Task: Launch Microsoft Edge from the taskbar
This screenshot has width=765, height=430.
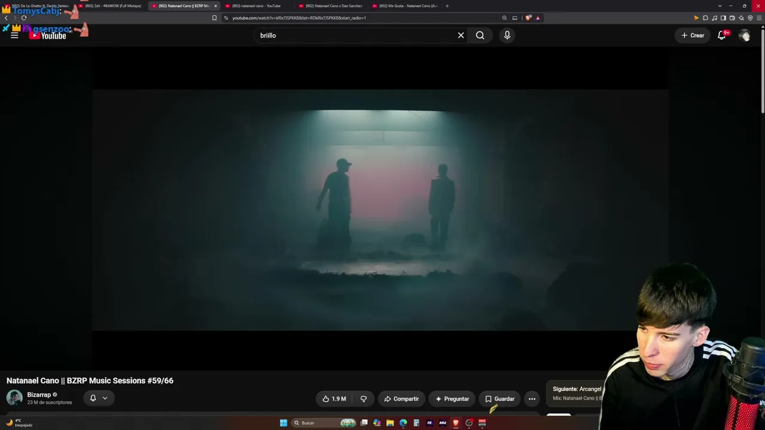Action: (x=403, y=423)
